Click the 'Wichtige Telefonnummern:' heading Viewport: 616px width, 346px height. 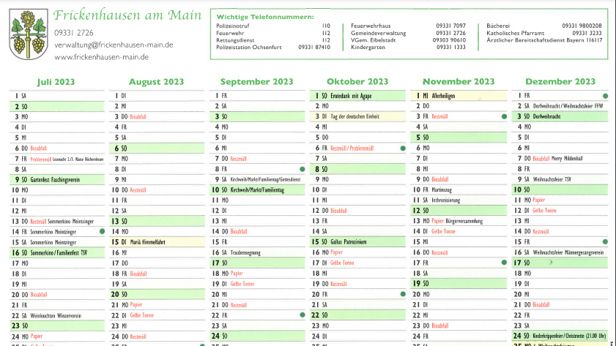click(x=265, y=17)
